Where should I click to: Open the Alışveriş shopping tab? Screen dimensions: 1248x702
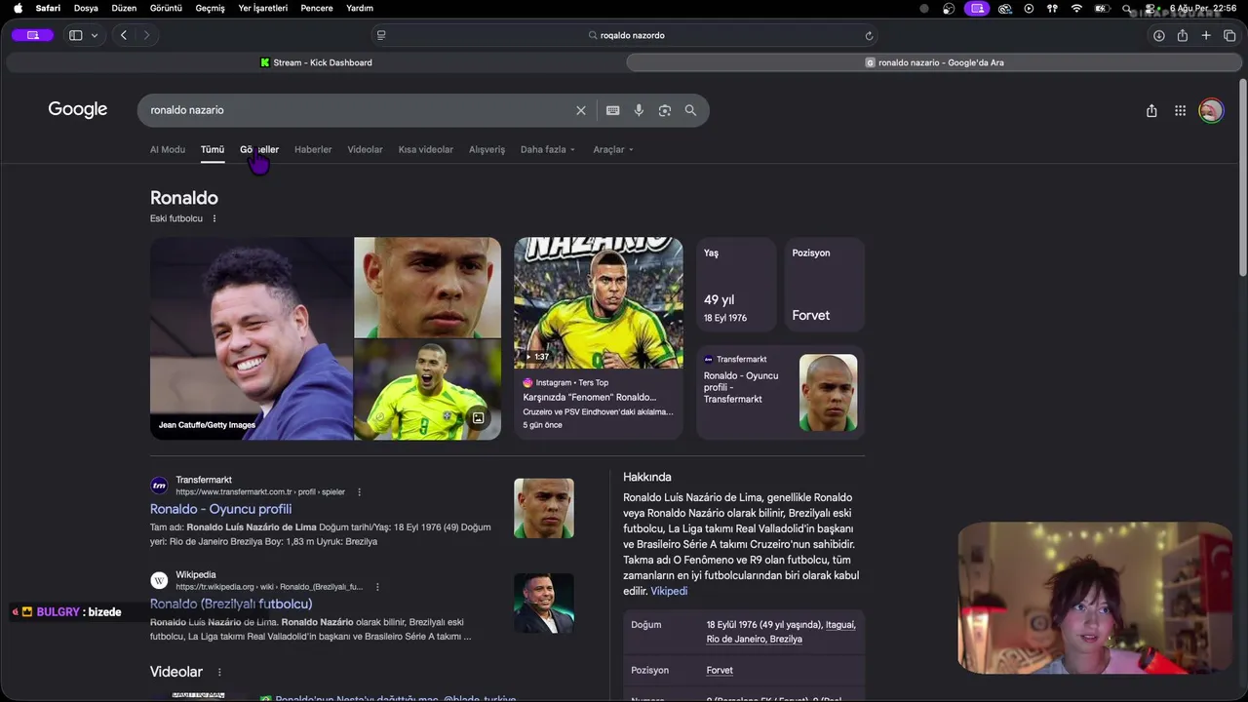pyautogui.click(x=487, y=149)
